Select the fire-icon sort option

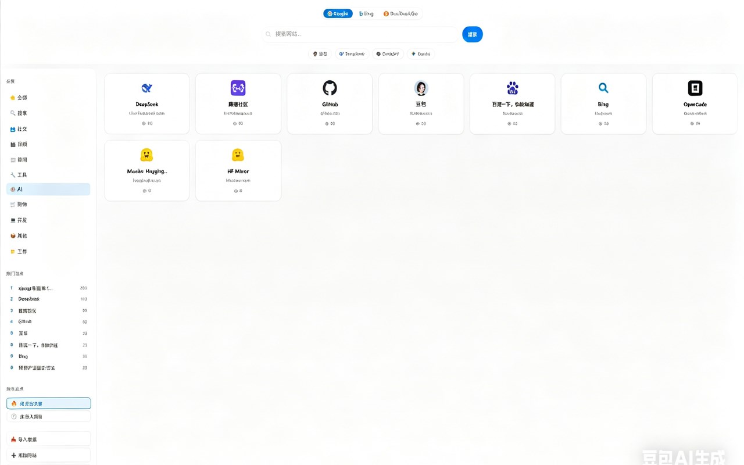point(48,403)
